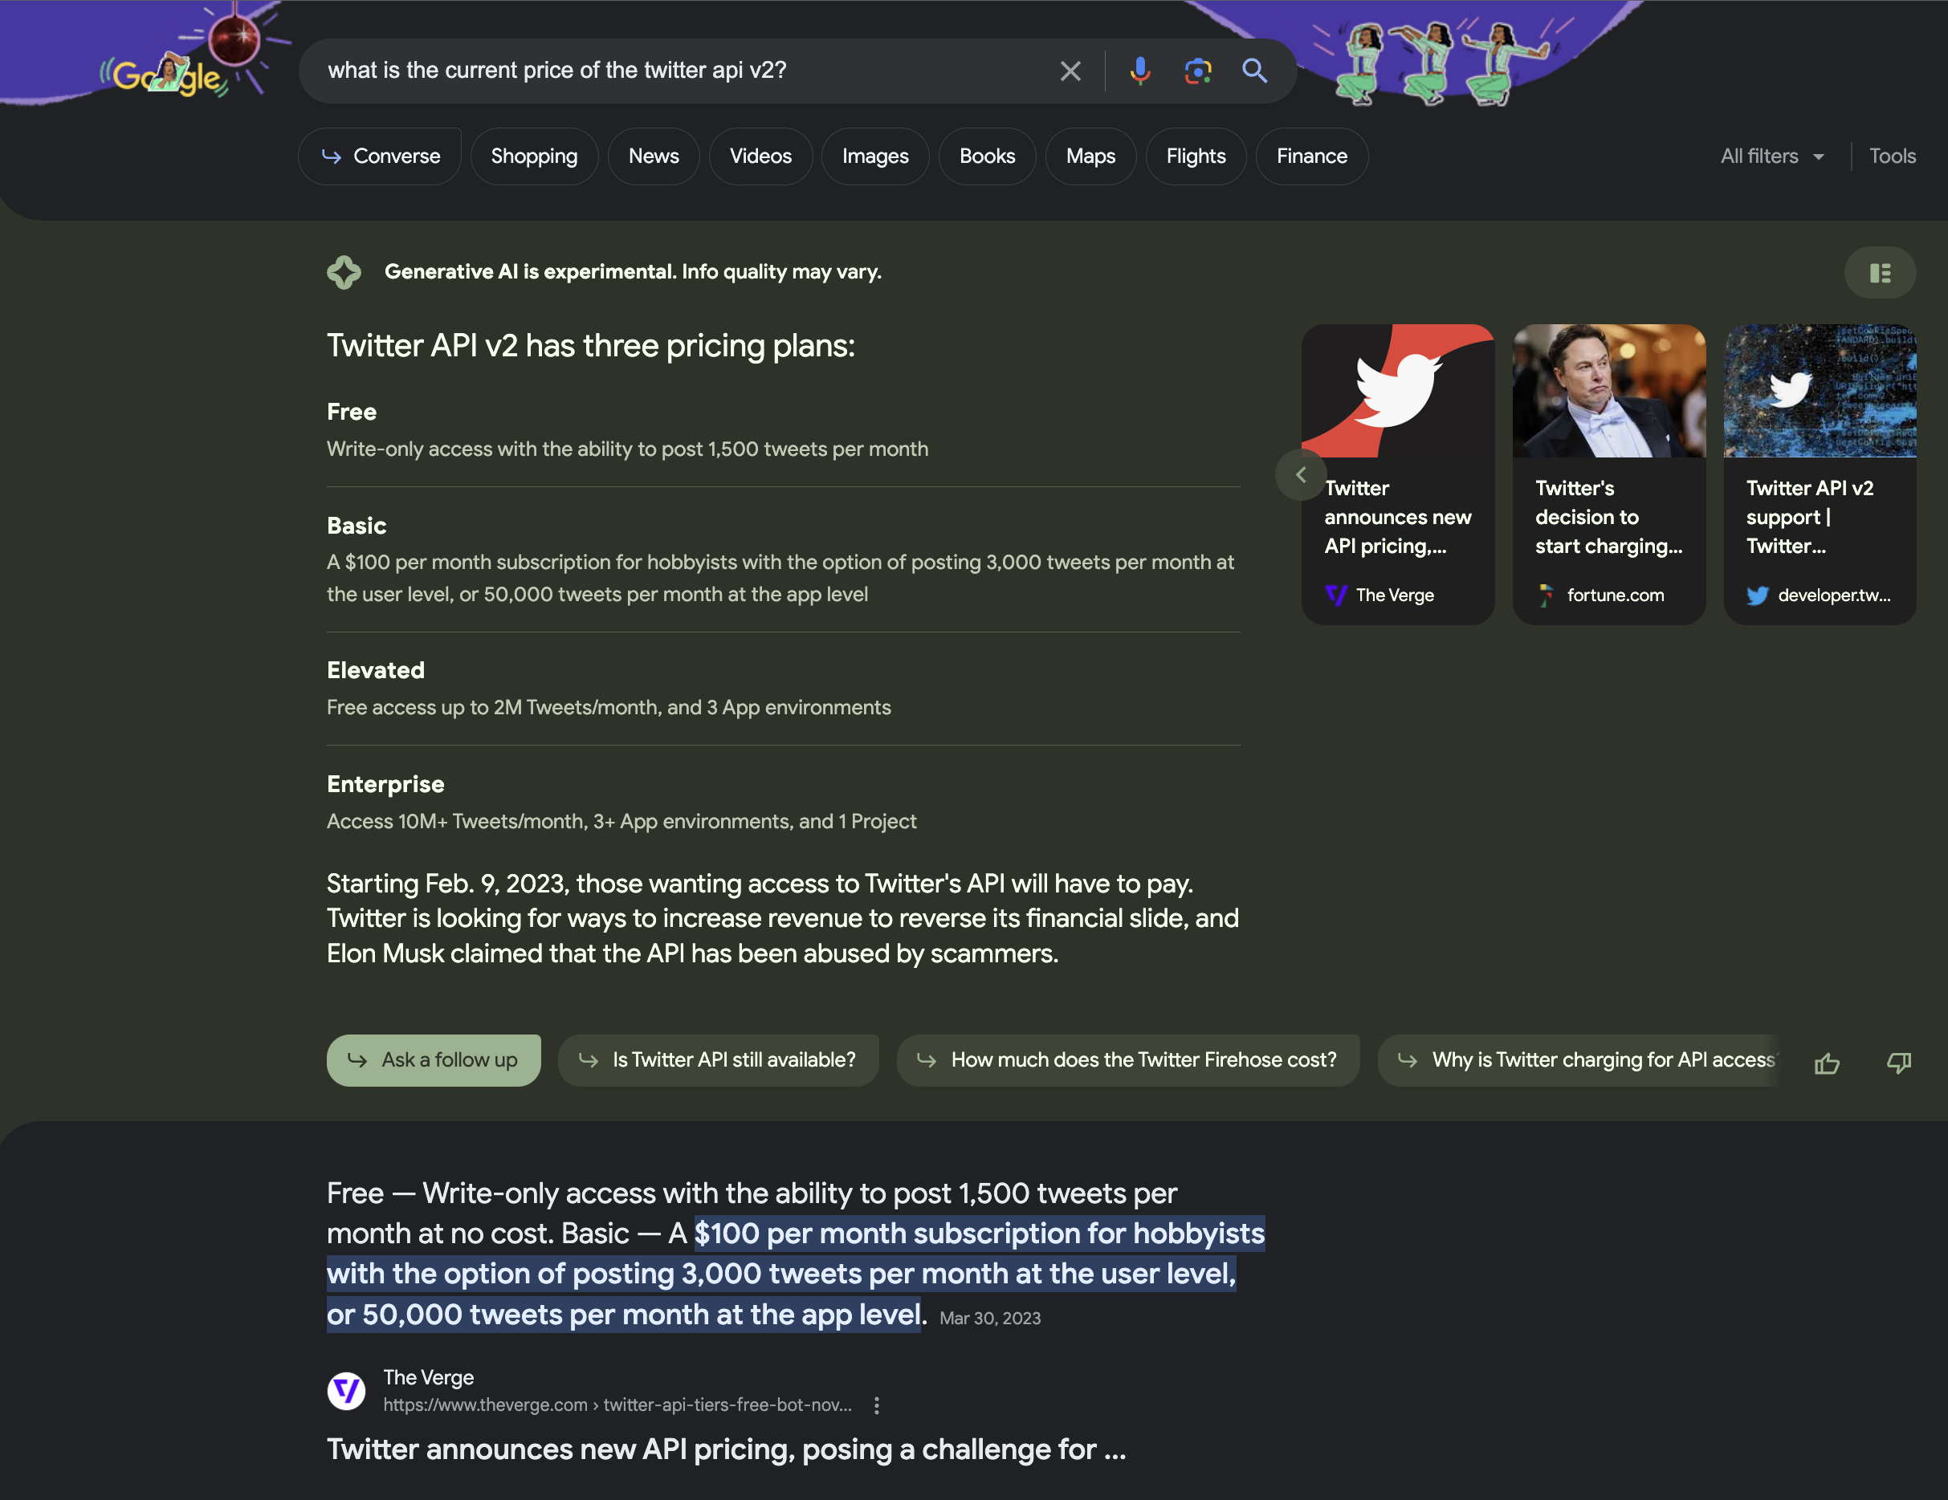Screen dimensions: 1948x1500
Task: Click the News filter option
Action: coord(653,152)
